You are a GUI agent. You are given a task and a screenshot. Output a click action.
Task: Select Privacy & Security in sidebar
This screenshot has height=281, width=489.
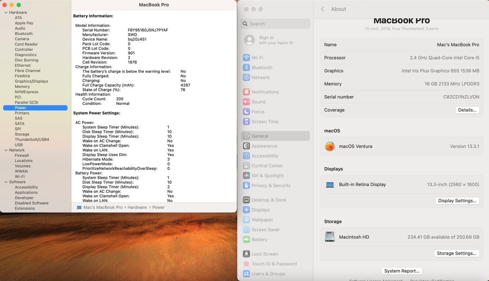[x=271, y=185]
